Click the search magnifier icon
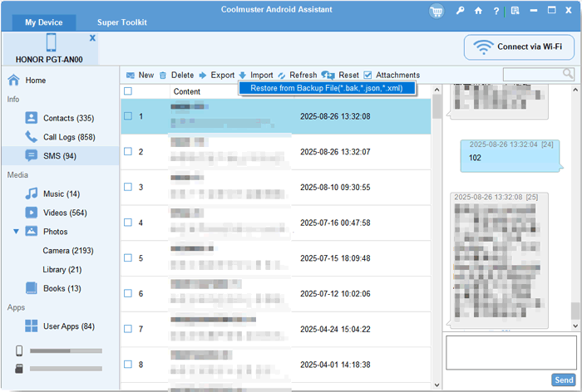This screenshot has height=392, width=582. click(x=568, y=73)
